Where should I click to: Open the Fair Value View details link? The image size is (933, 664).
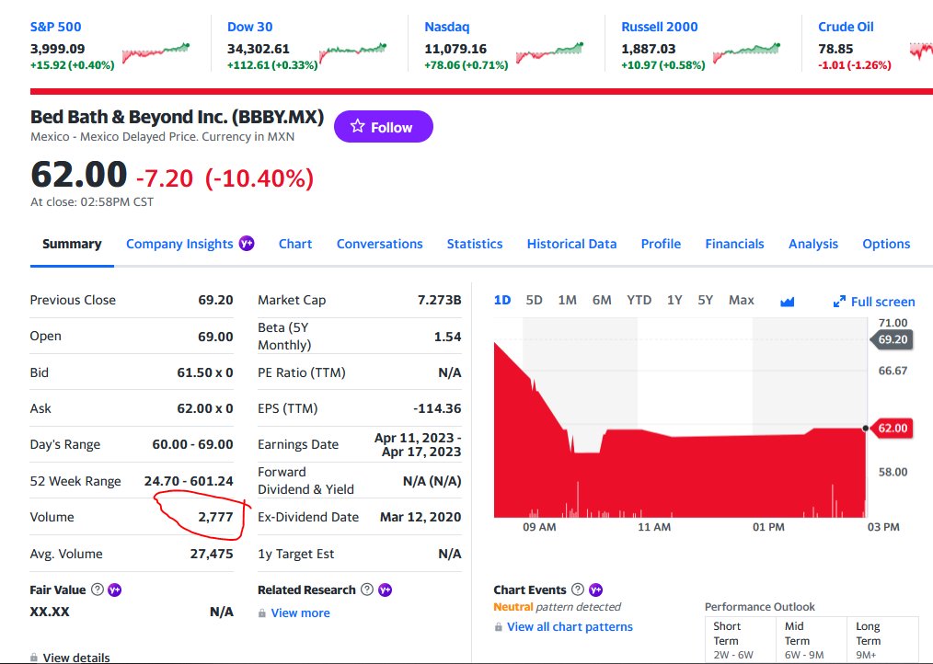76,658
